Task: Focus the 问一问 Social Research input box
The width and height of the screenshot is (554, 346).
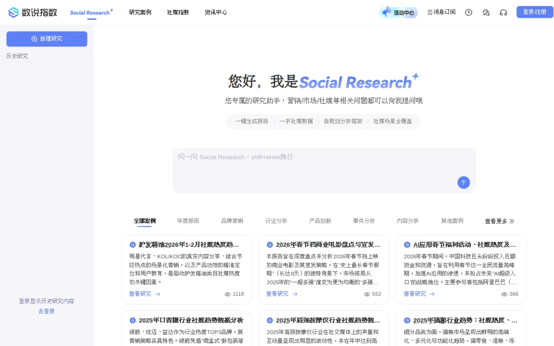Action: (x=324, y=171)
